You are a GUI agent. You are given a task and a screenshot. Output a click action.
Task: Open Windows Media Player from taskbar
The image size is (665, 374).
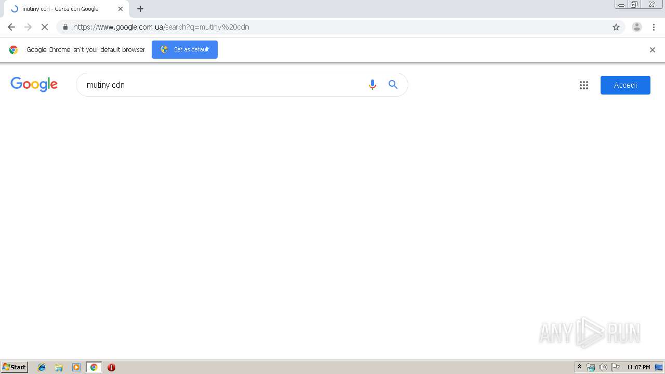pos(76,367)
